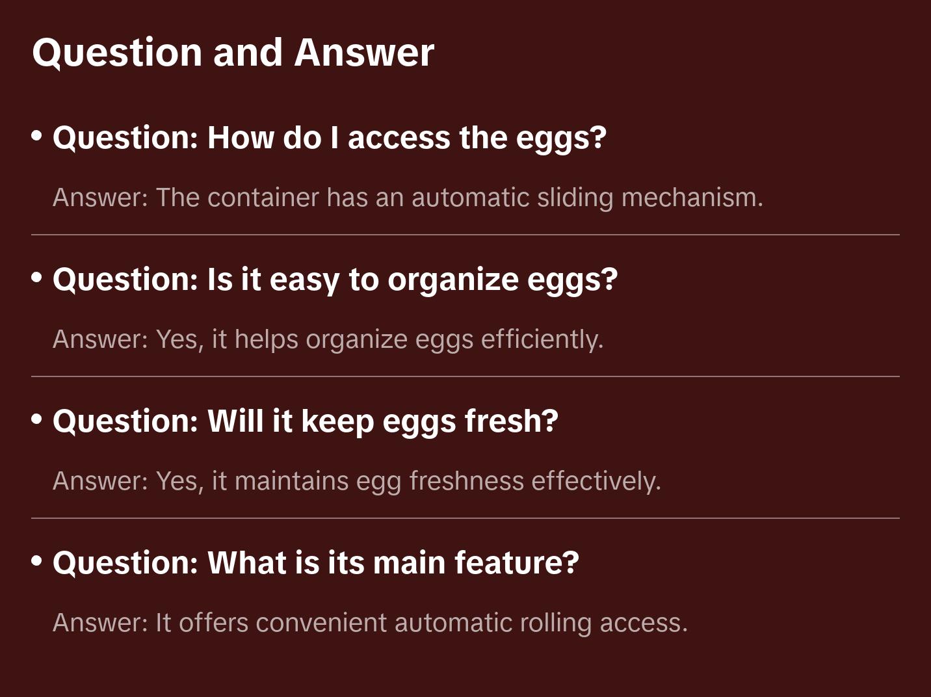Click the bullet beside 'Will it keep eggs fresh?'
Image resolution: width=931 pixels, height=697 pixels.
click(x=37, y=419)
